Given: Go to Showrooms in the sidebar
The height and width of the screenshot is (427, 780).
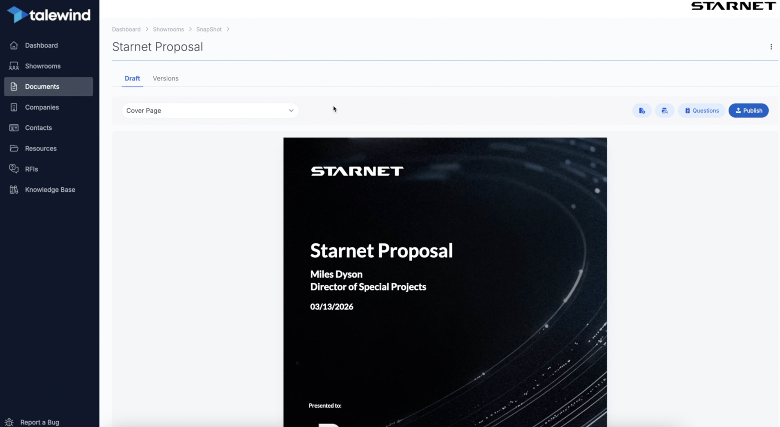Looking at the screenshot, I should (49, 66).
